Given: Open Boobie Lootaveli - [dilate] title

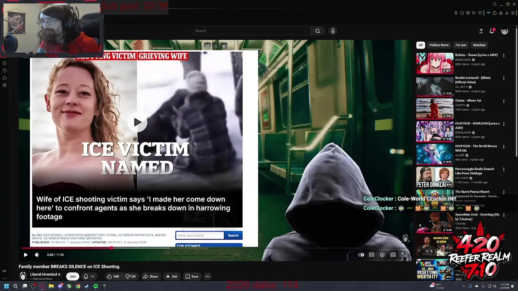Looking at the screenshot, I should click(x=473, y=80).
